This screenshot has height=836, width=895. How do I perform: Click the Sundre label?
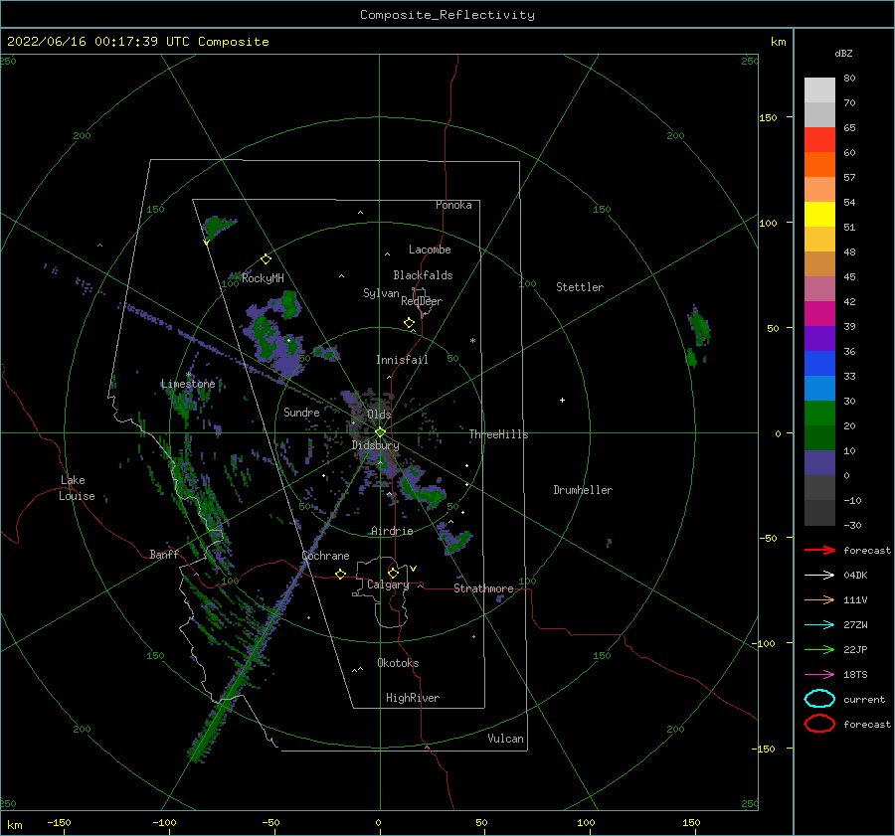[301, 412]
